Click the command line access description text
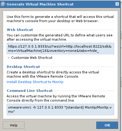Image resolution: width=122 pixels, height=131 pixels. click(56, 98)
